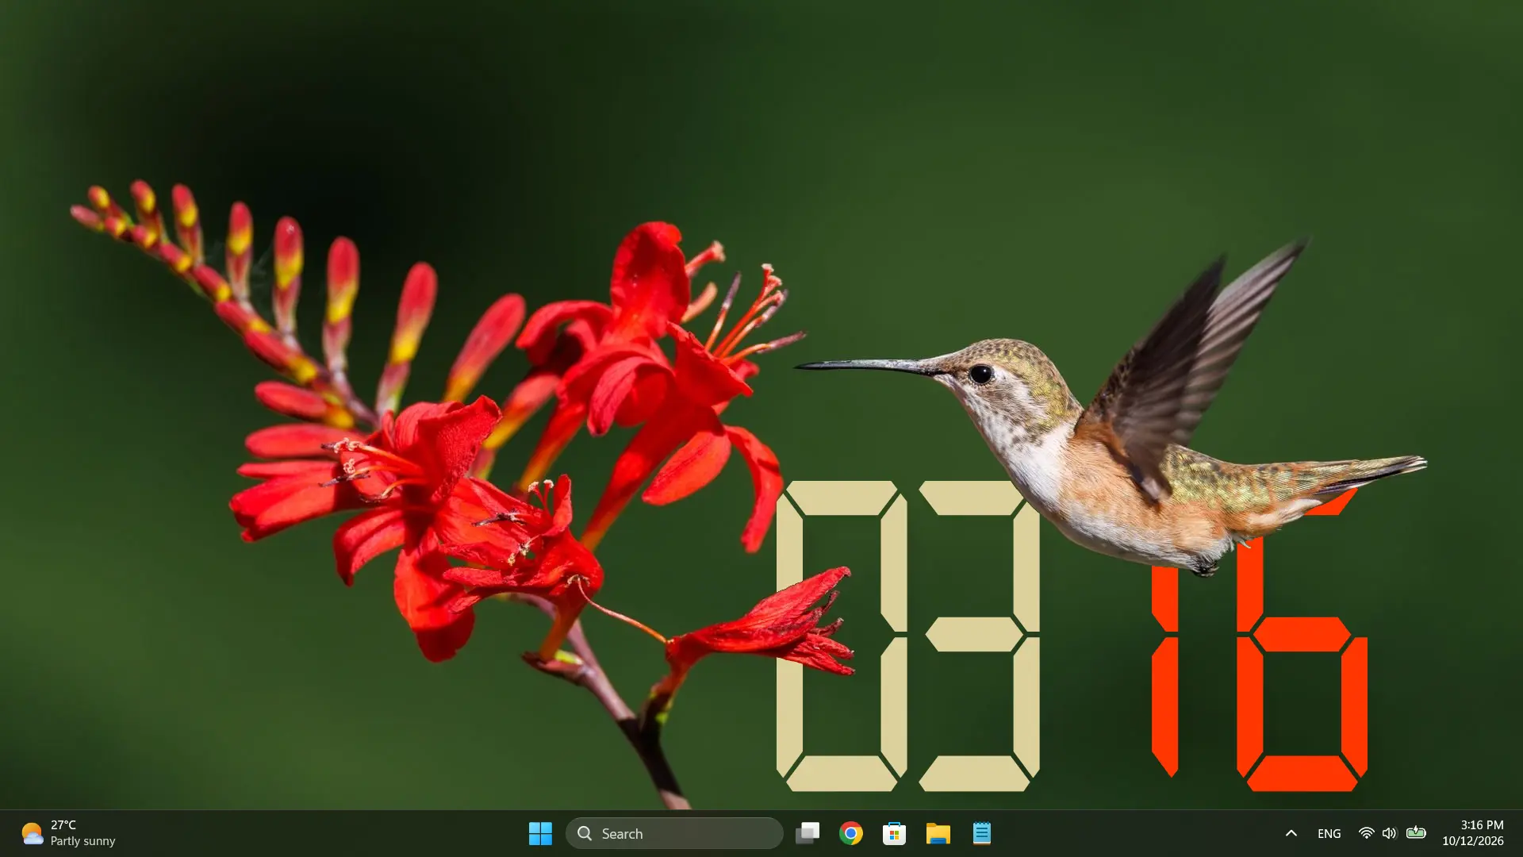The image size is (1523, 857).
Task: Click the battery status icon
Action: point(1416,832)
